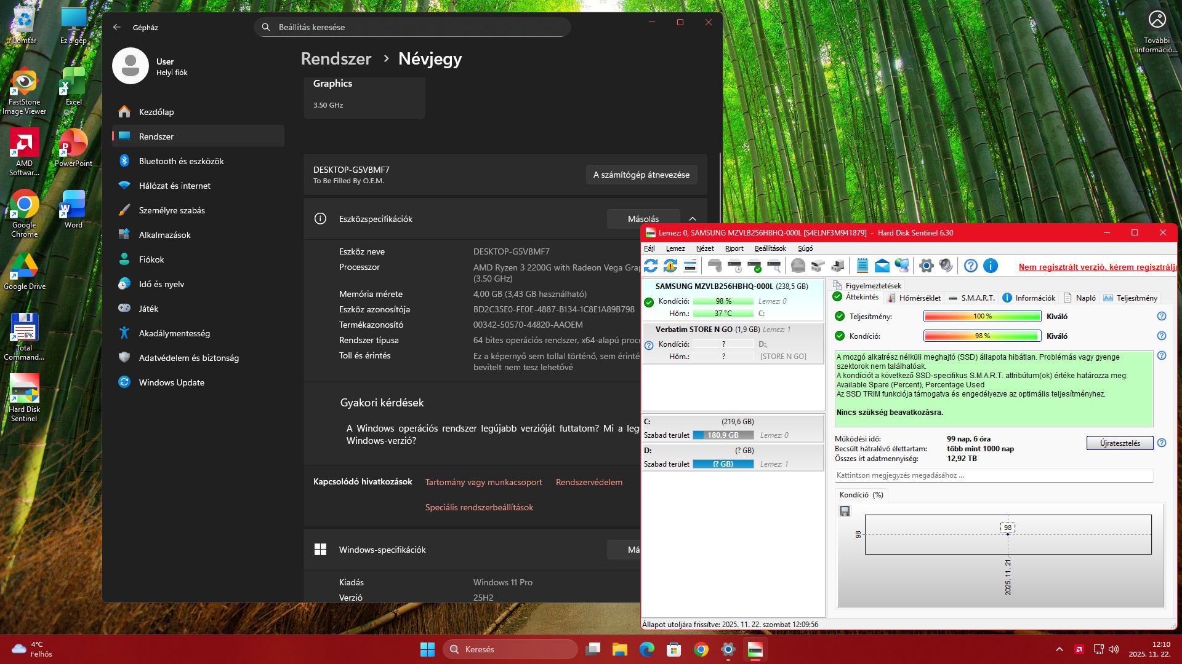This screenshot has width=1182, height=664.
Task: Show hidden system tray icons chevron
Action: [1059, 649]
